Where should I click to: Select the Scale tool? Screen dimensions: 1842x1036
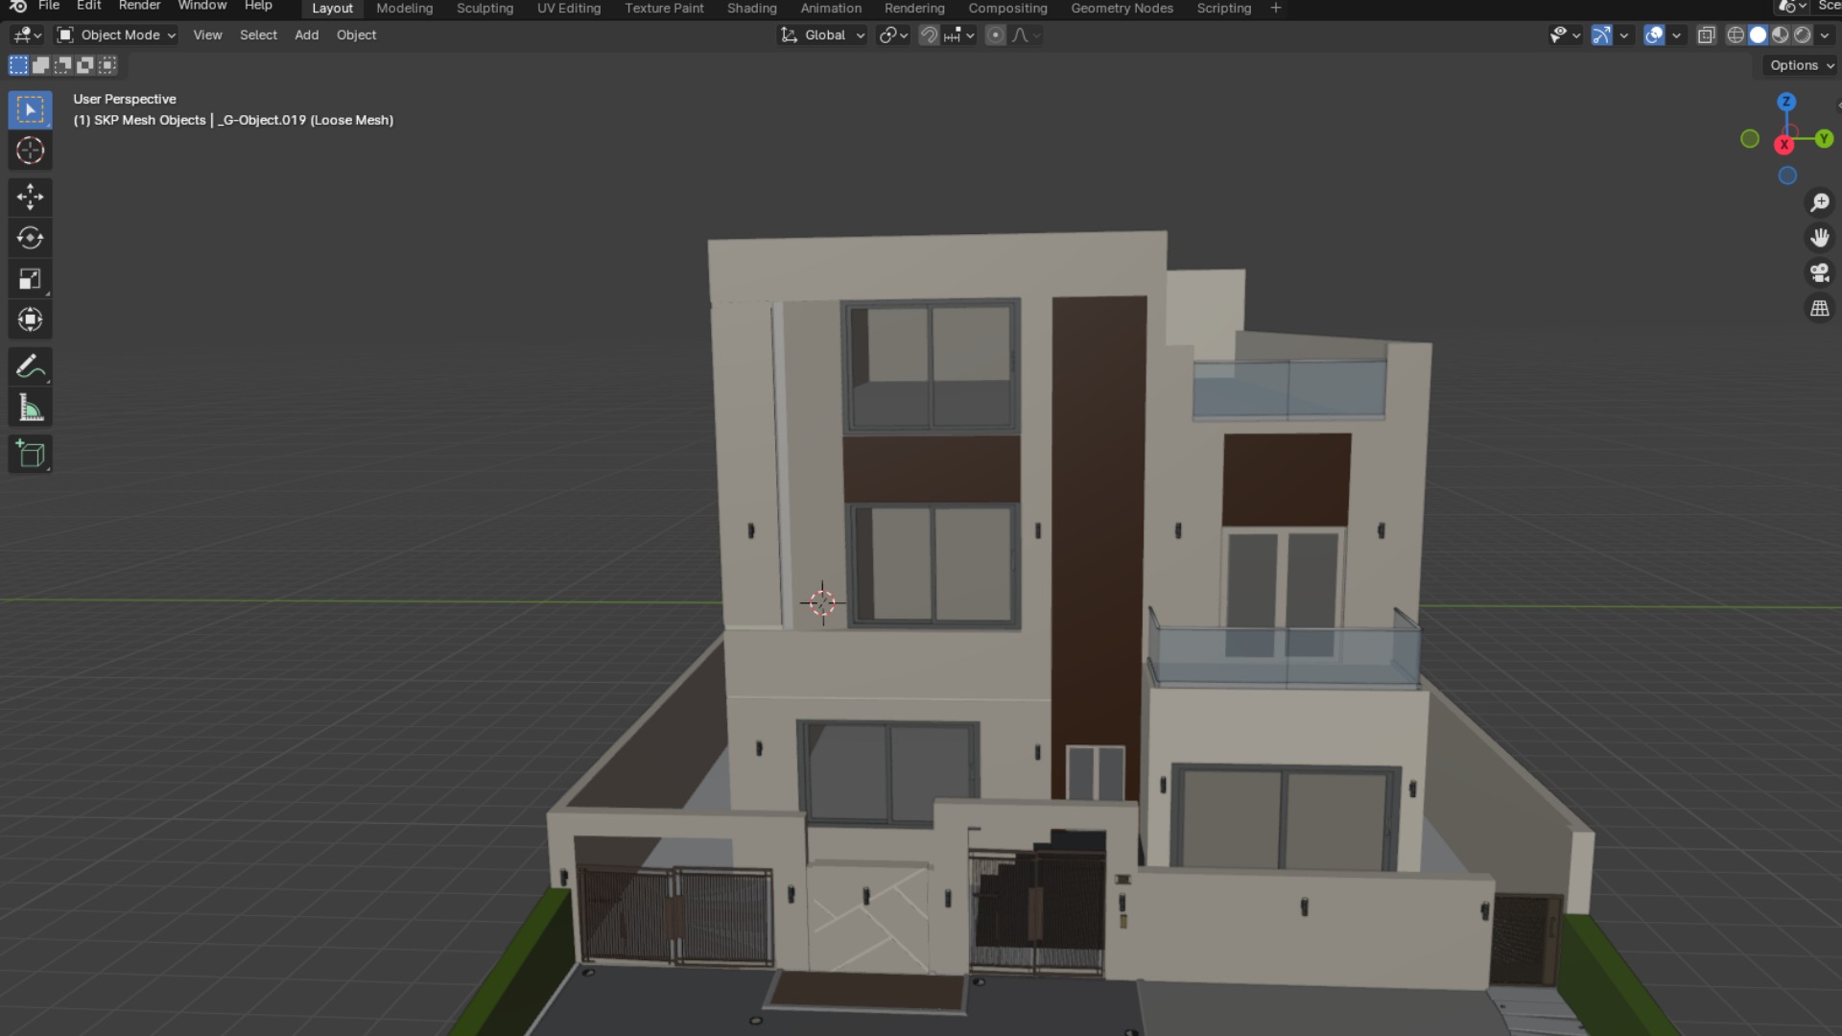pos(30,279)
